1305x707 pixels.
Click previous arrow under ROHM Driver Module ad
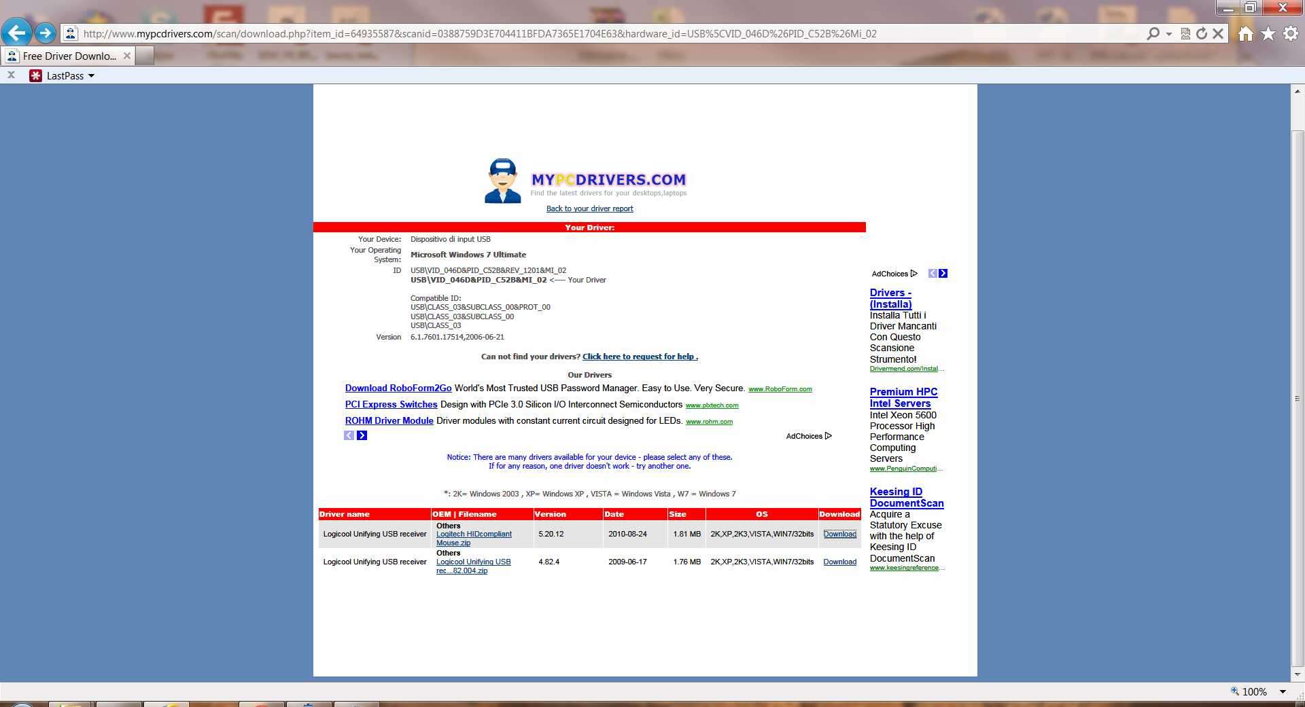(349, 435)
